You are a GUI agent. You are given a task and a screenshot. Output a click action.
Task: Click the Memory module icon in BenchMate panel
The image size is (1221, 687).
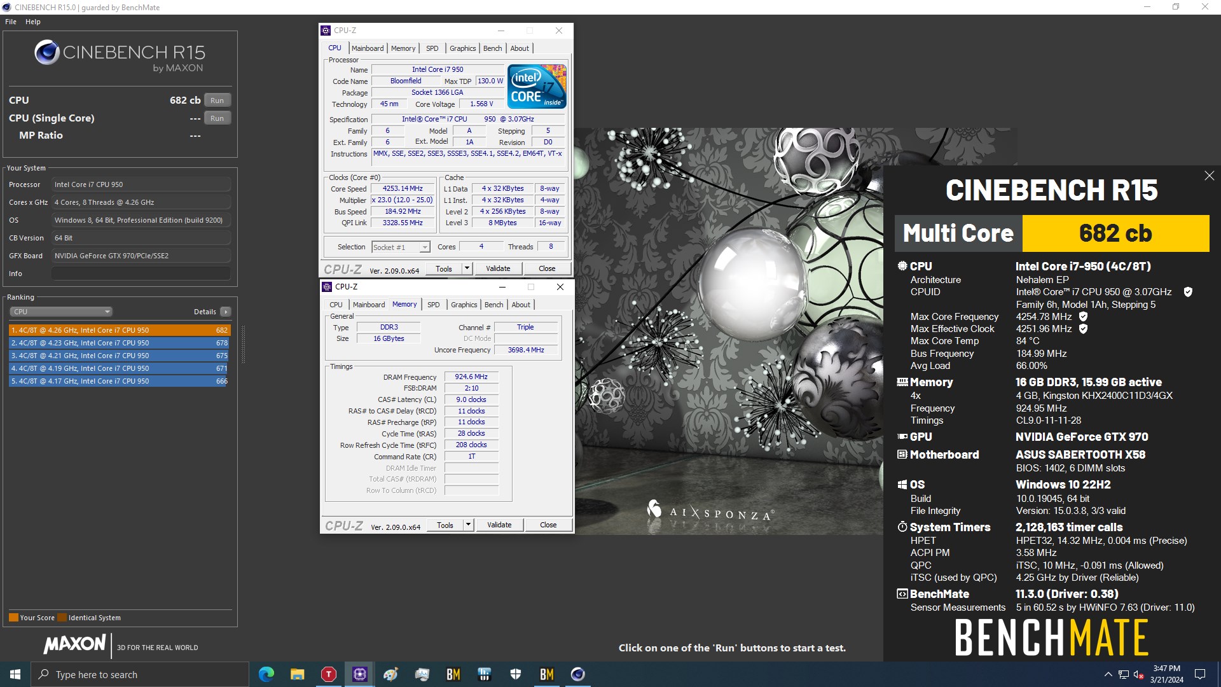coord(902,382)
